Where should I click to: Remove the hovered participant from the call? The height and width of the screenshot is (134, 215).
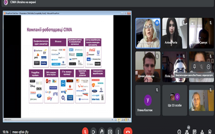coord(209,67)
